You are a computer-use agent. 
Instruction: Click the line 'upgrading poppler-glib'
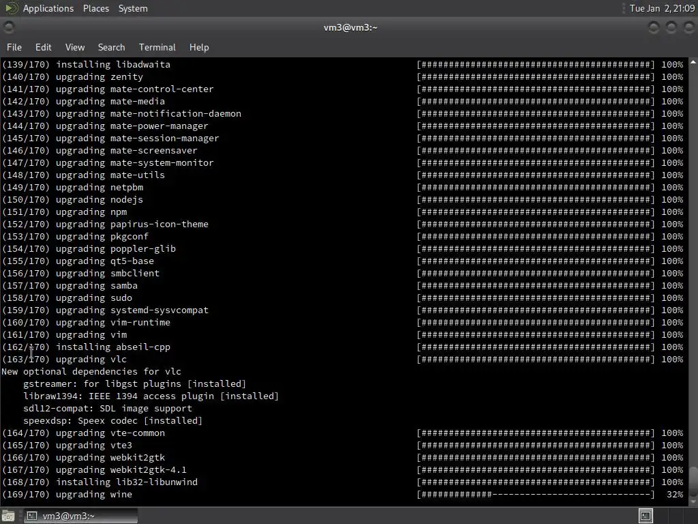click(x=89, y=248)
